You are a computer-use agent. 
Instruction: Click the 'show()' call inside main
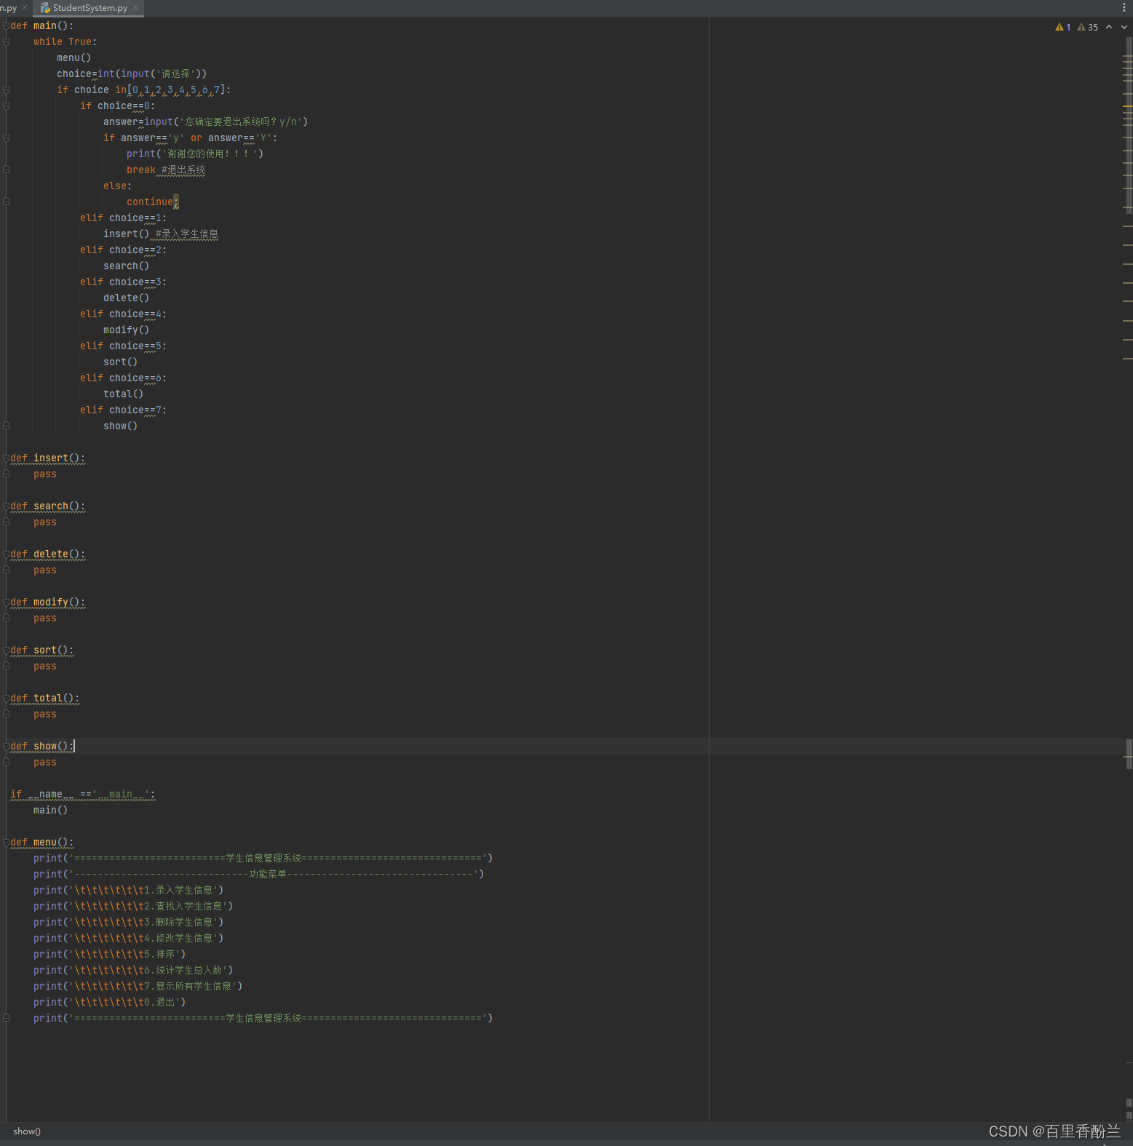click(121, 426)
